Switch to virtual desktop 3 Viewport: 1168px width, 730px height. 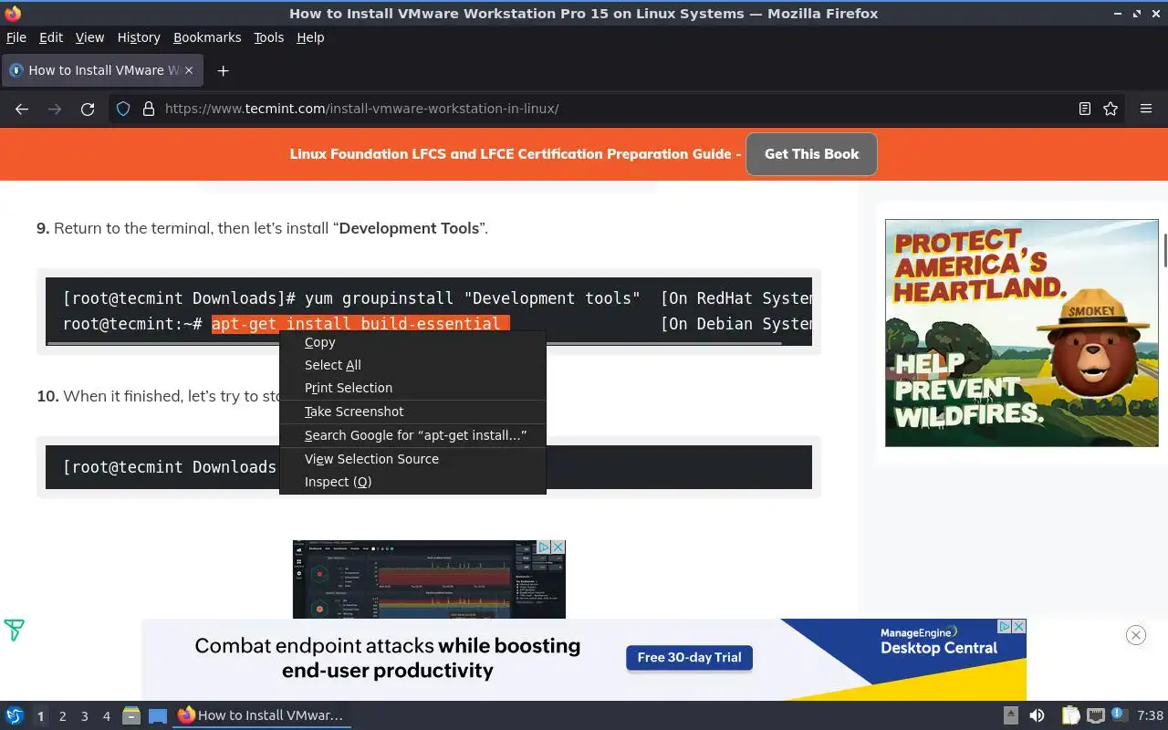click(84, 716)
